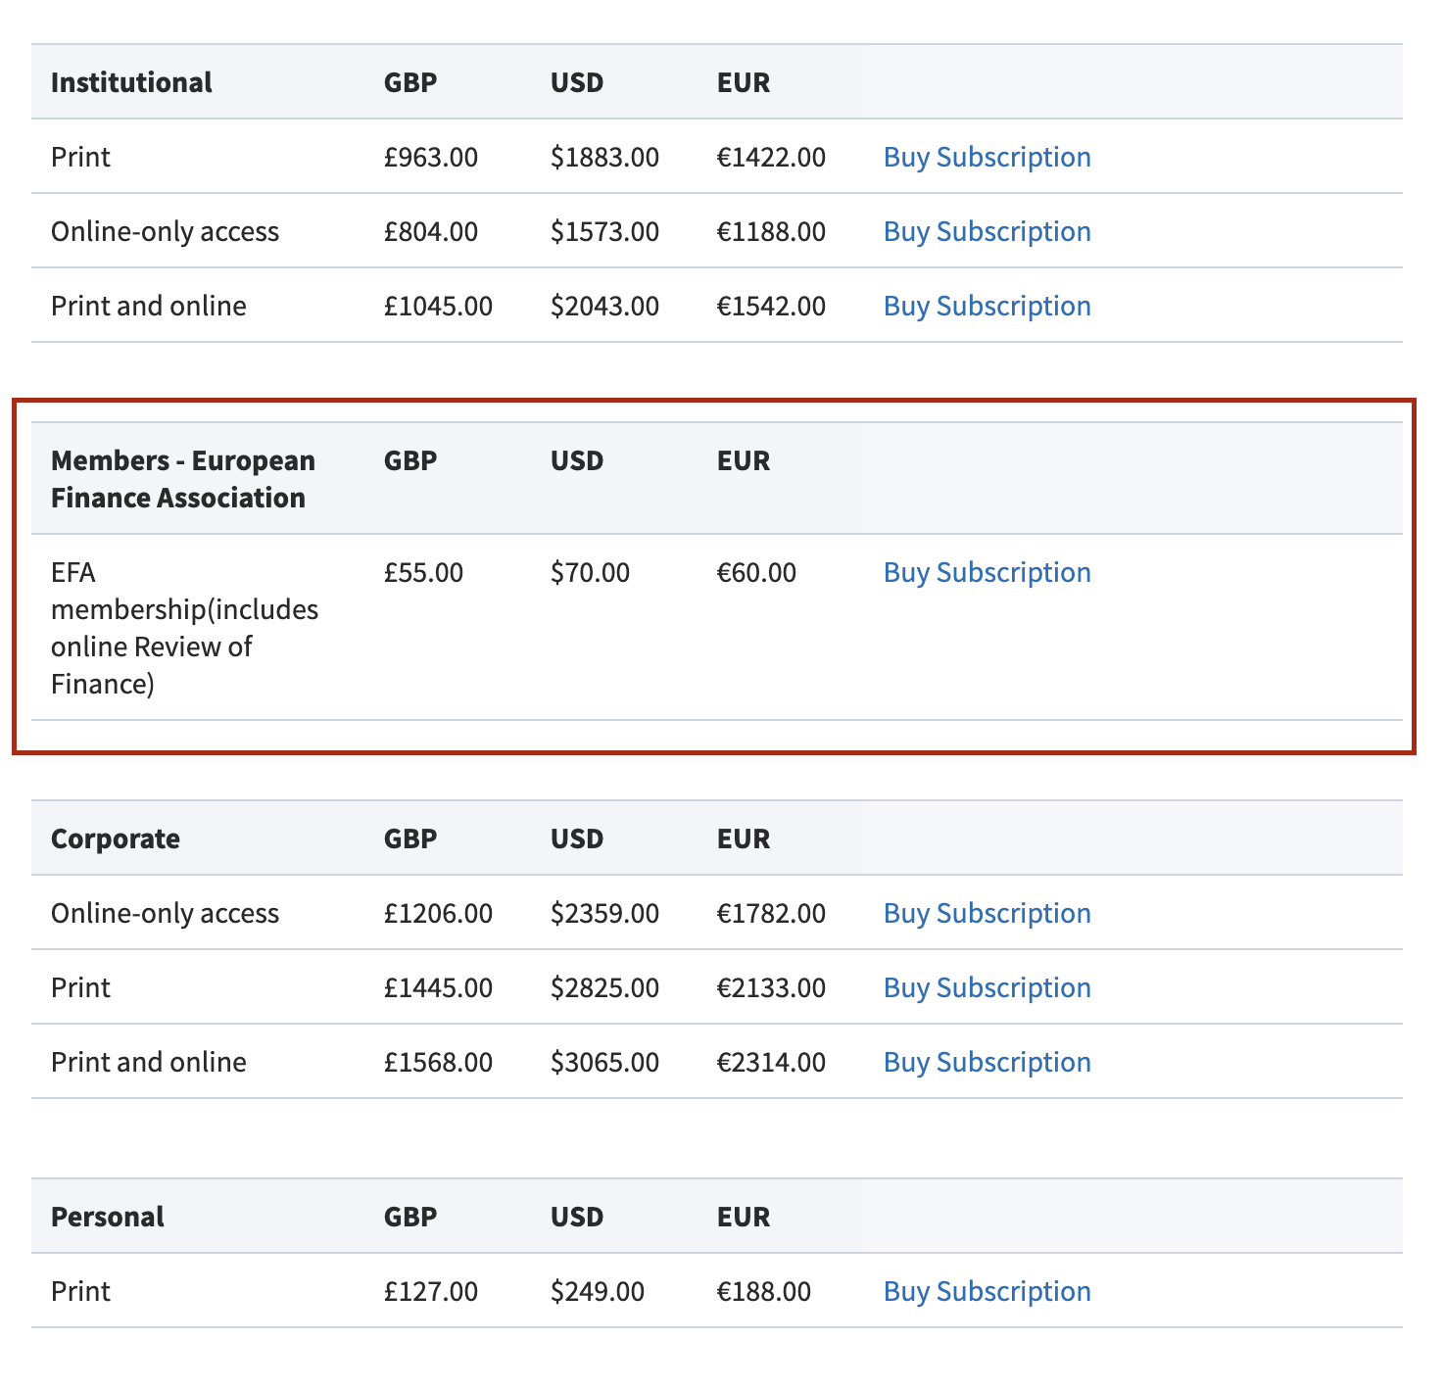Buy Institutional Online-only access subscription
Viewport: 1444px width, 1389px height.
[987, 232]
